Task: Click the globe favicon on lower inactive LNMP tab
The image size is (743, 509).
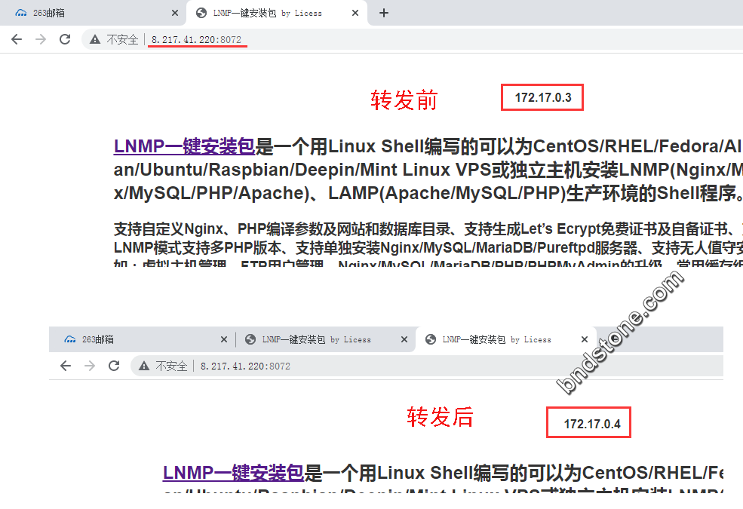Action: (250, 339)
